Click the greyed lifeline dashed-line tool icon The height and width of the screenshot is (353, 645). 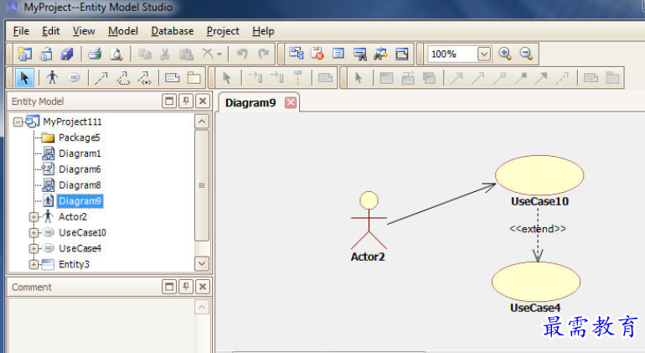(x=297, y=77)
